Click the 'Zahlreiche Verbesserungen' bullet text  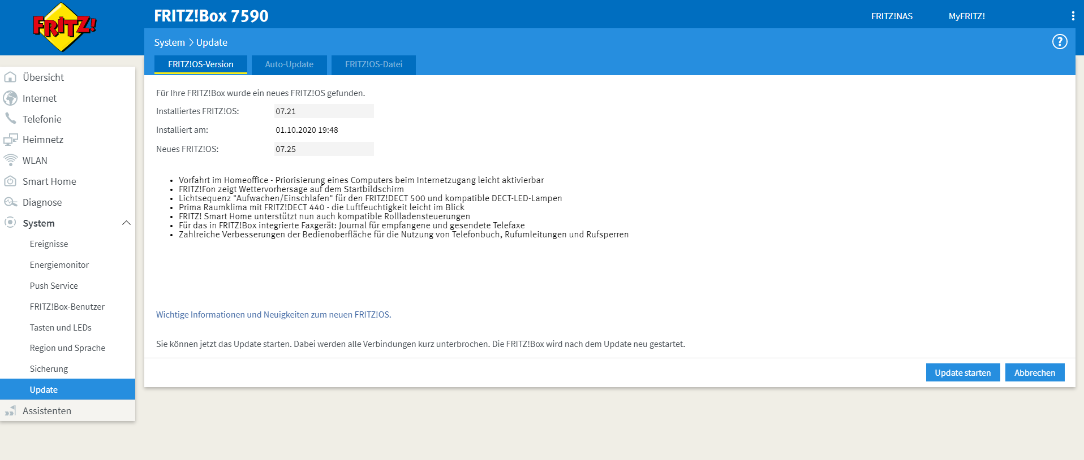[x=403, y=235]
